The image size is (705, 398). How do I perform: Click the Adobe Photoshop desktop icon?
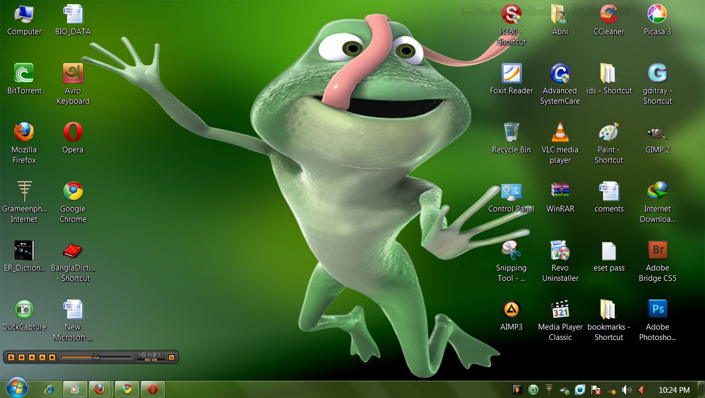pyautogui.click(x=657, y=321)
